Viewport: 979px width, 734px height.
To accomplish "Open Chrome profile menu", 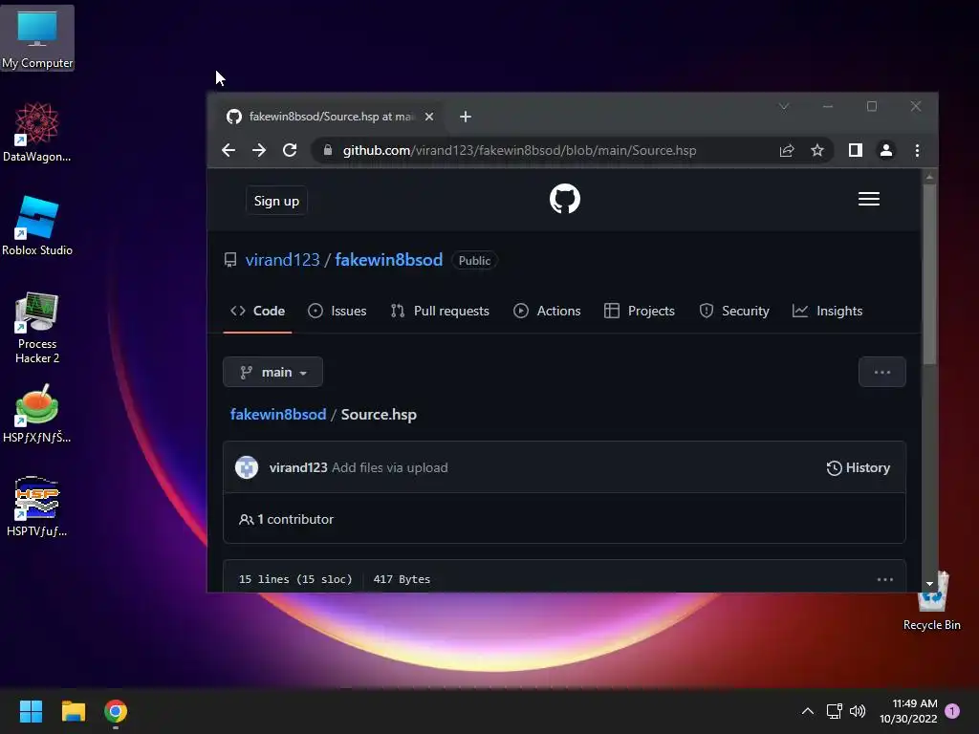I will 886,150.
